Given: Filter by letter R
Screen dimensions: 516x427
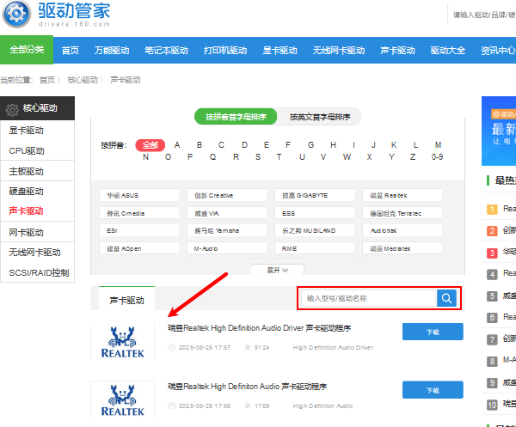Looking at the screenshot, I should [236, 157].
